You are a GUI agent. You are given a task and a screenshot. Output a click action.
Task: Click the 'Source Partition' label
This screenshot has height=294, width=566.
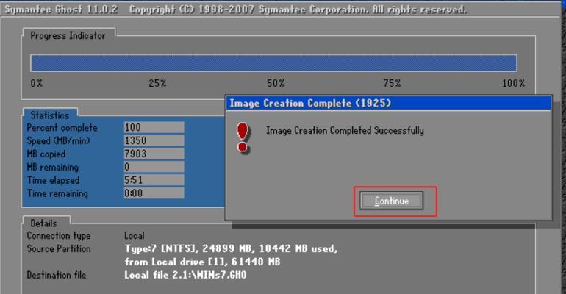59,248
